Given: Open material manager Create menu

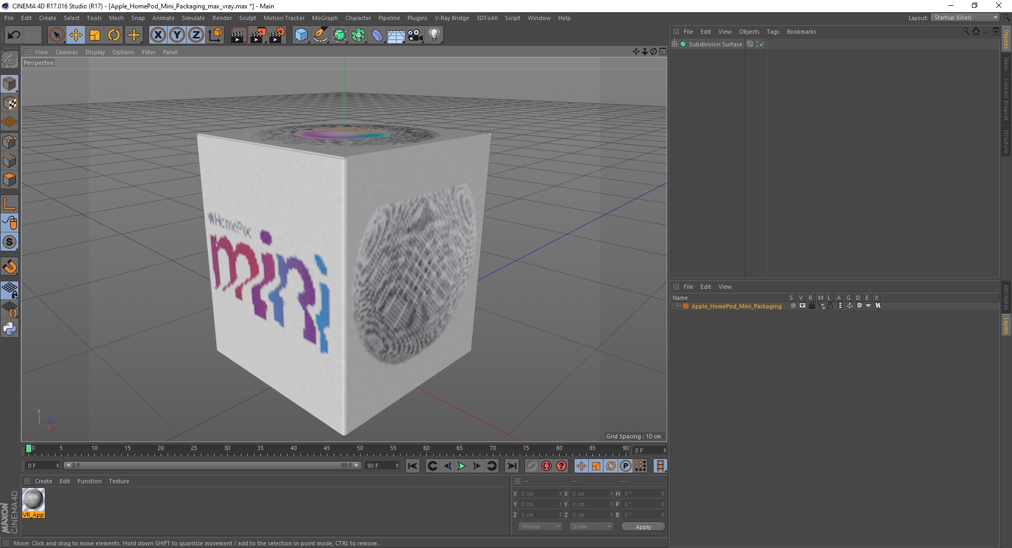Looking at the screenshot, I should click(43, 481).
